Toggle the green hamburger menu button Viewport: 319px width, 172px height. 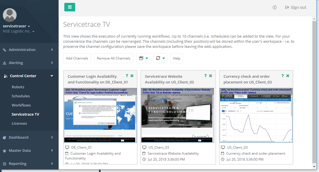click(x=70, y=7)
